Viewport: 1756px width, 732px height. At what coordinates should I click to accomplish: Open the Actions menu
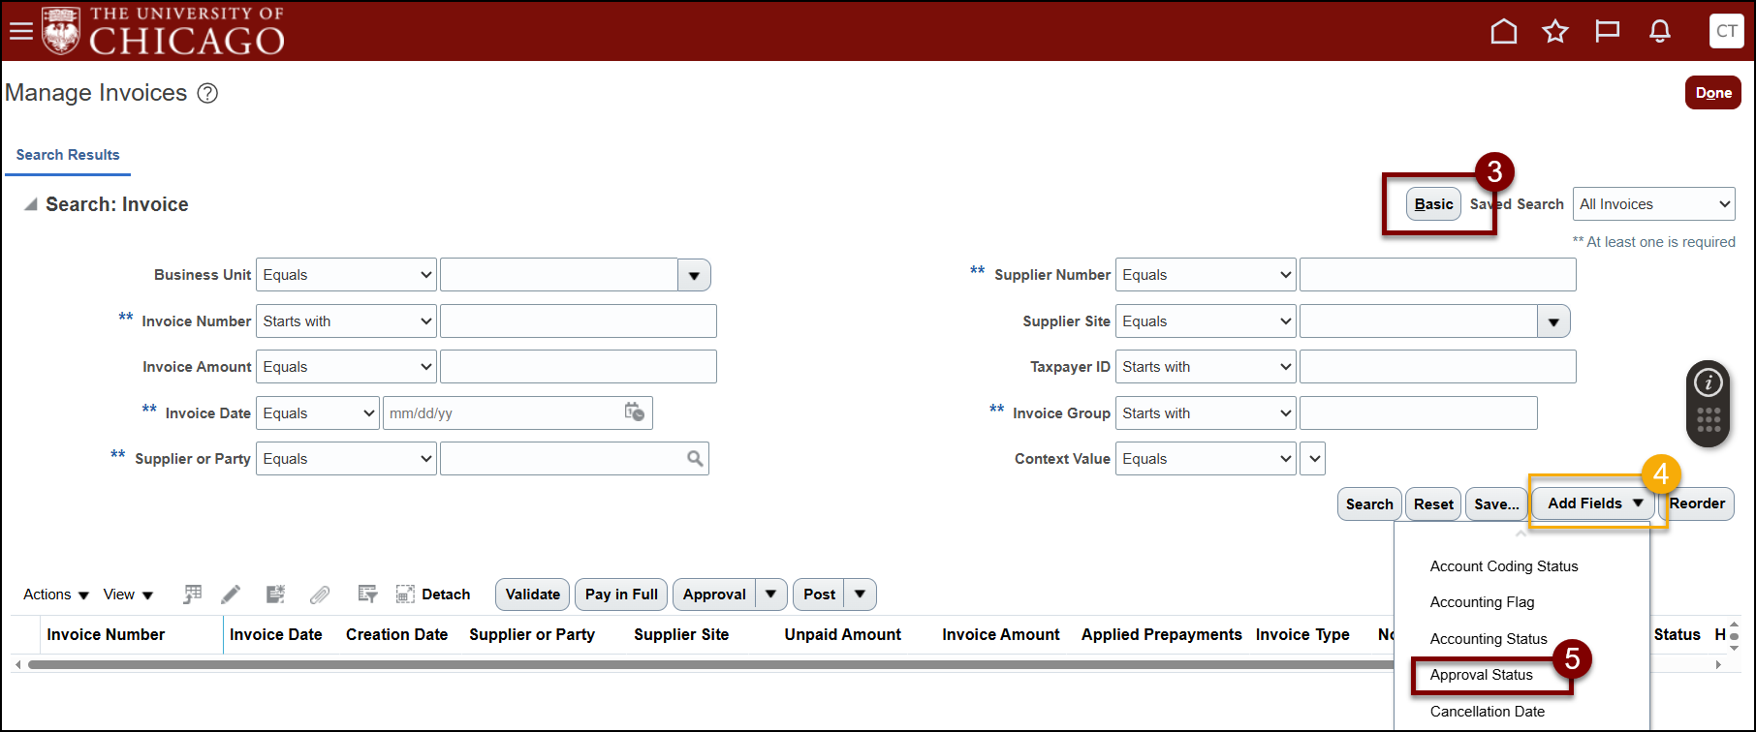56,595
